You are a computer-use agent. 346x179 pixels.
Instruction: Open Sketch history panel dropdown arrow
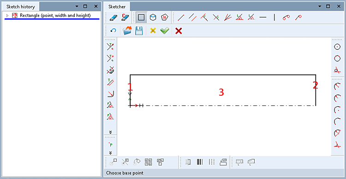pos(77,6)
